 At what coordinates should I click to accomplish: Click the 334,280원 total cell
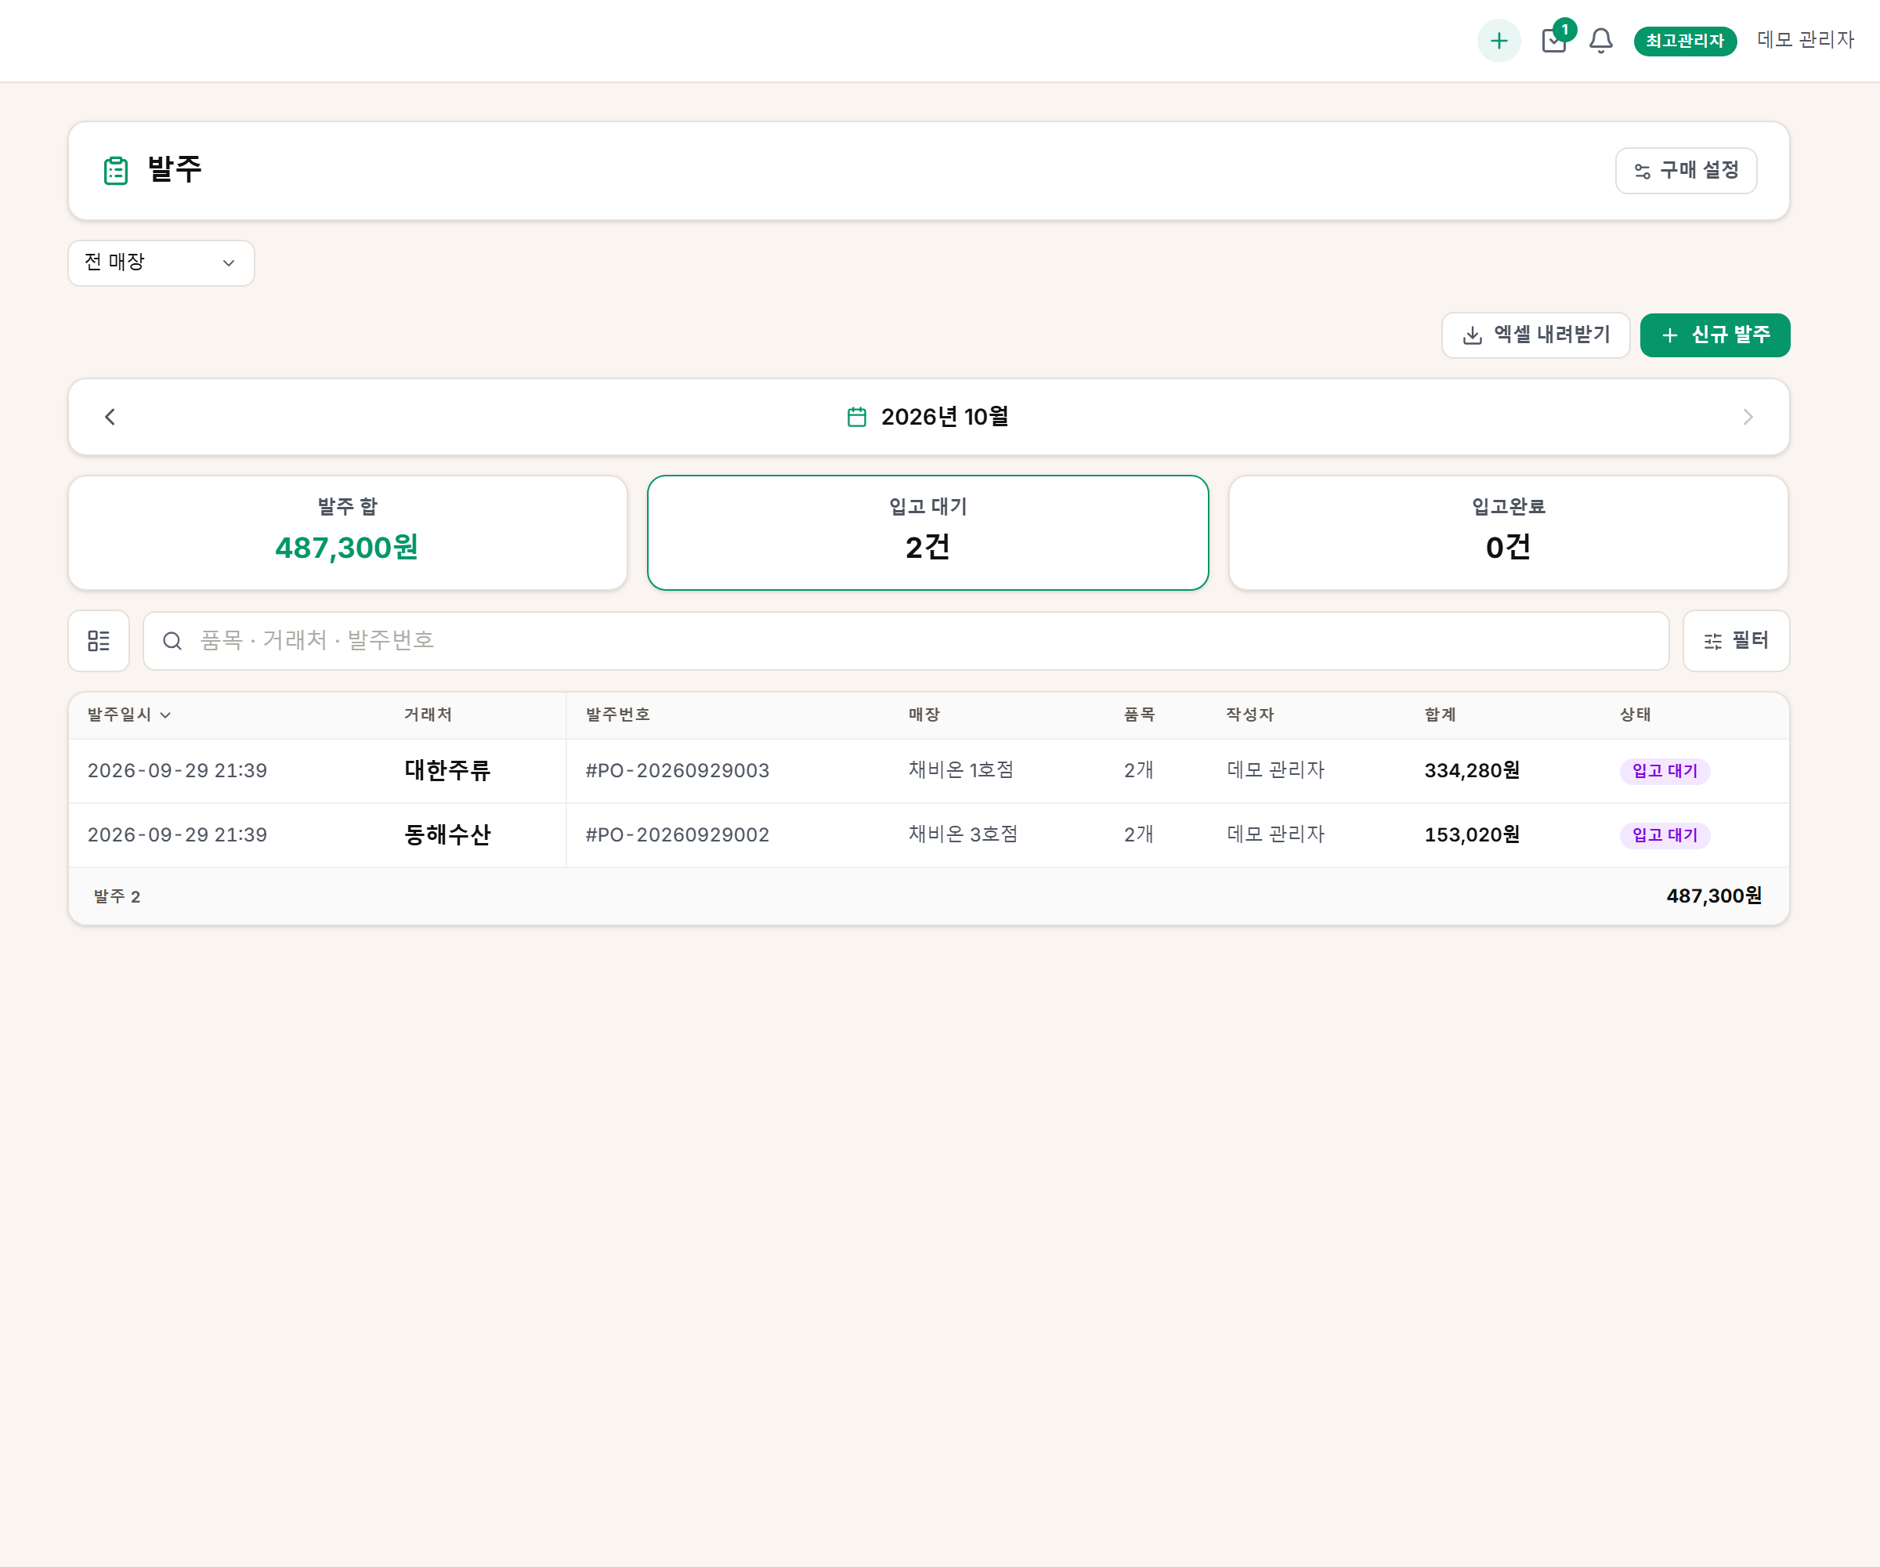tap(1472, 770)
